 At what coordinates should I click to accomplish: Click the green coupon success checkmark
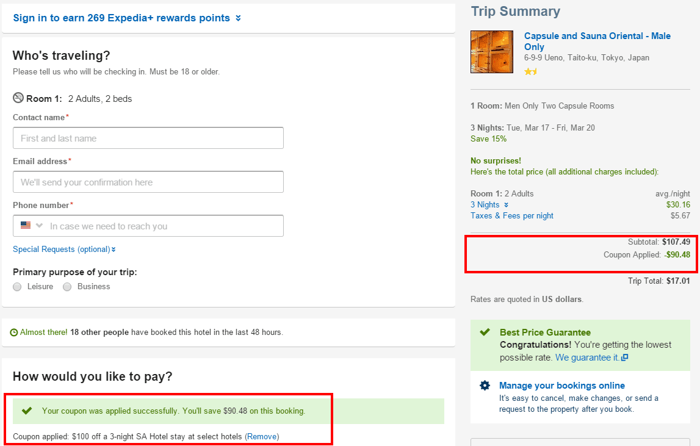coord(26,411)
